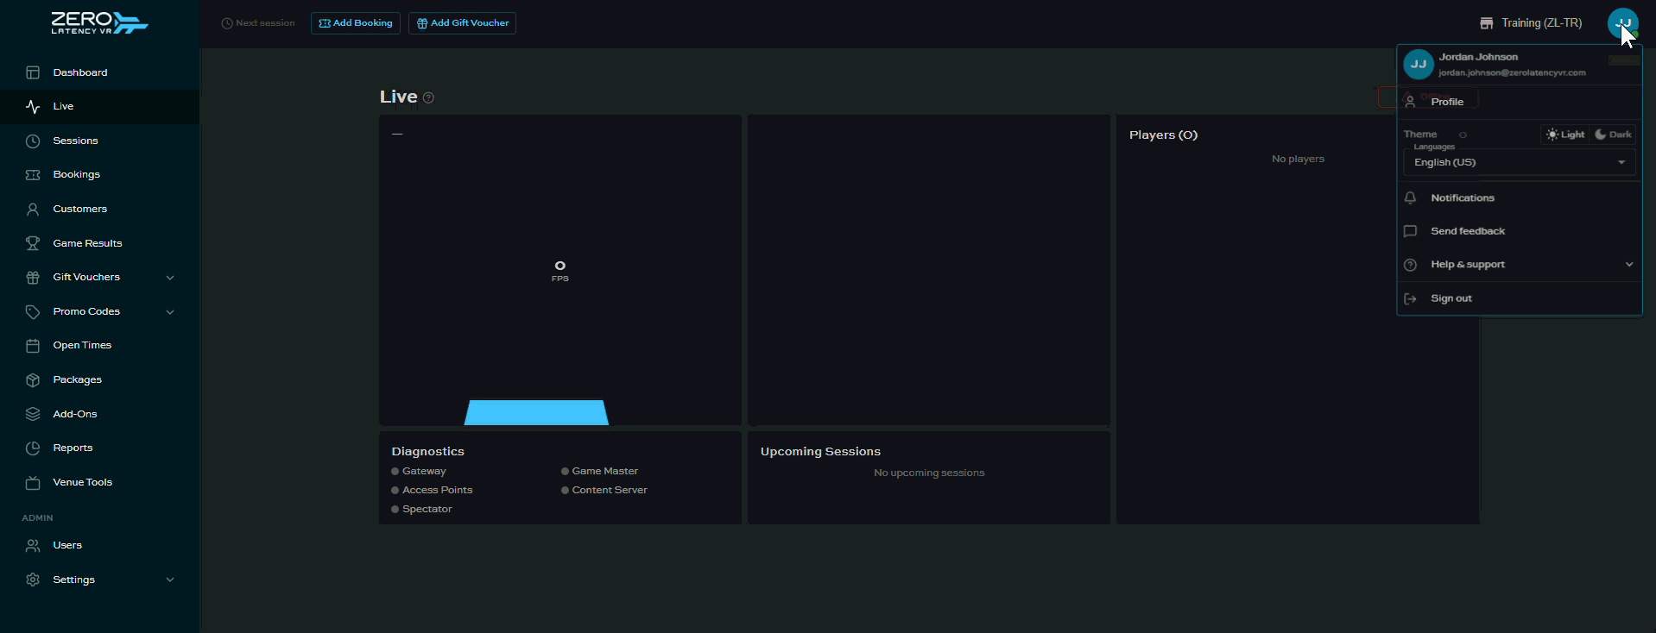Click the venue store icon near Training
This screenshot has height=633, width=1656.
[1486, 23]
